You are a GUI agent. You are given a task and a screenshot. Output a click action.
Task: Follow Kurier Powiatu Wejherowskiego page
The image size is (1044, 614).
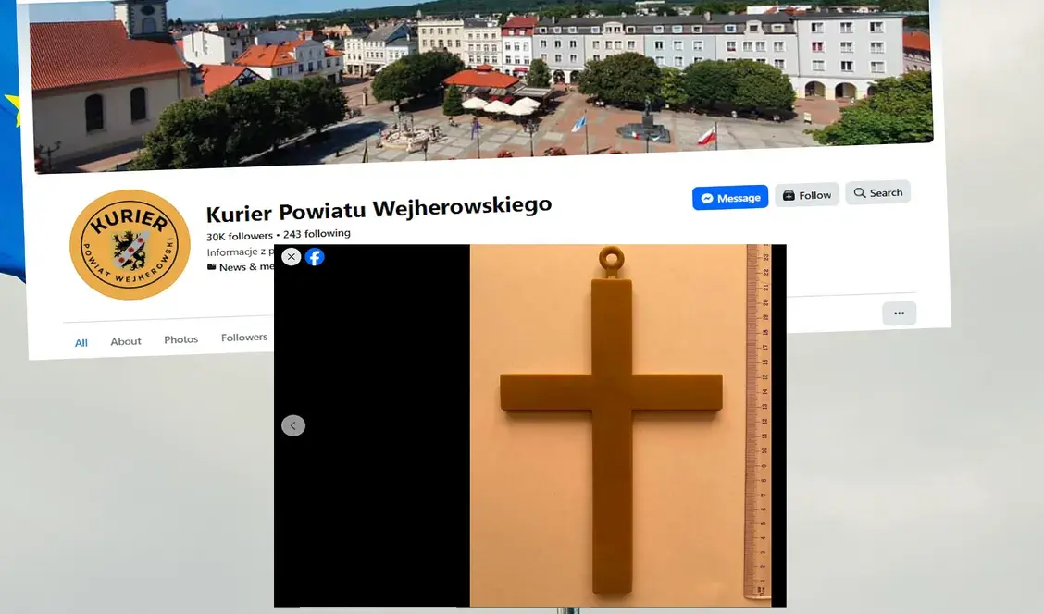pos(807,195)
